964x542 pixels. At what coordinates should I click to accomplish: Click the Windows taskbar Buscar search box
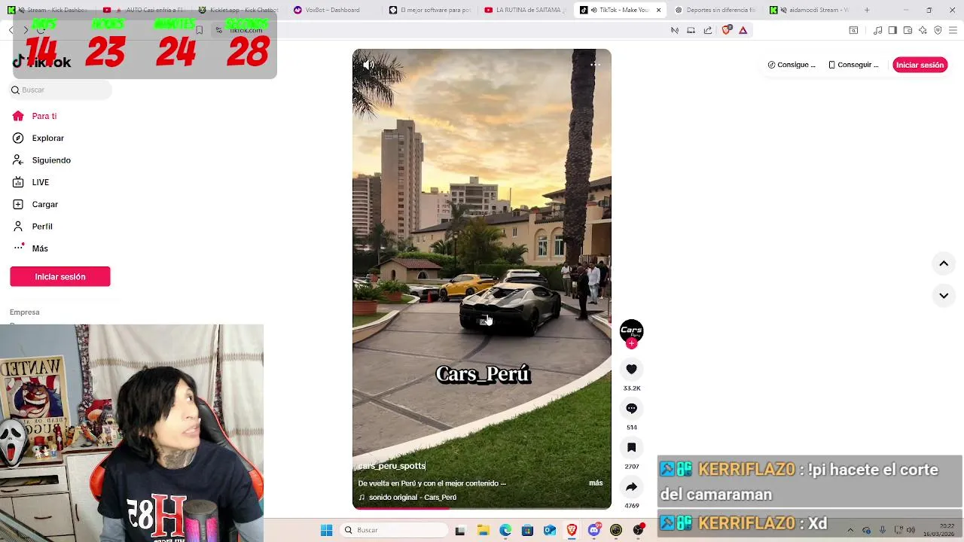[392, 530]
